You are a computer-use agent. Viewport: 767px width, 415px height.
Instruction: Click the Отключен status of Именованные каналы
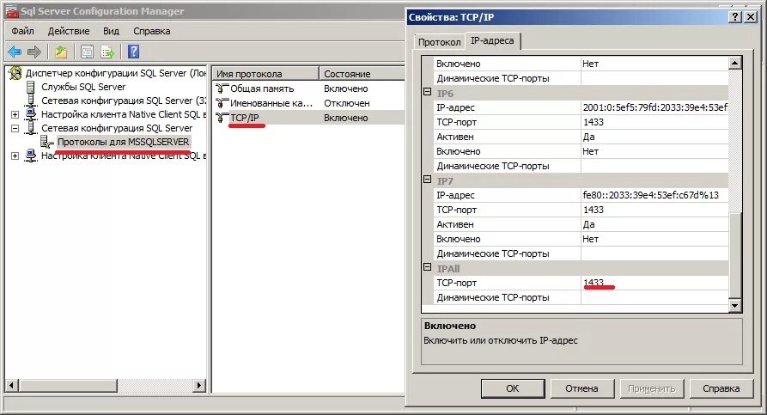click(x=347, y=103)
